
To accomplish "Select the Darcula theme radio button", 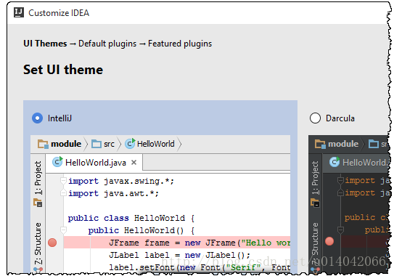I will (x=315, y=118).
